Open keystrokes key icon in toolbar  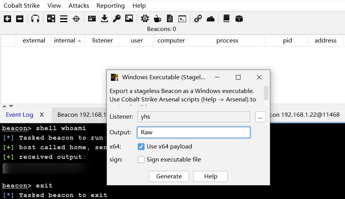tap(117, 19)
